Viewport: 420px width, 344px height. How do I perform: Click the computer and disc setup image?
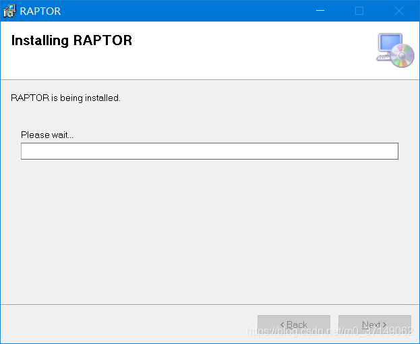pyautogui.click(x=395, y=50)
